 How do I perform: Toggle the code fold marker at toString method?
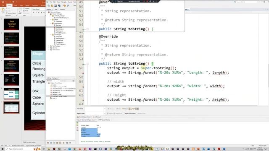(x=87, y=64)
